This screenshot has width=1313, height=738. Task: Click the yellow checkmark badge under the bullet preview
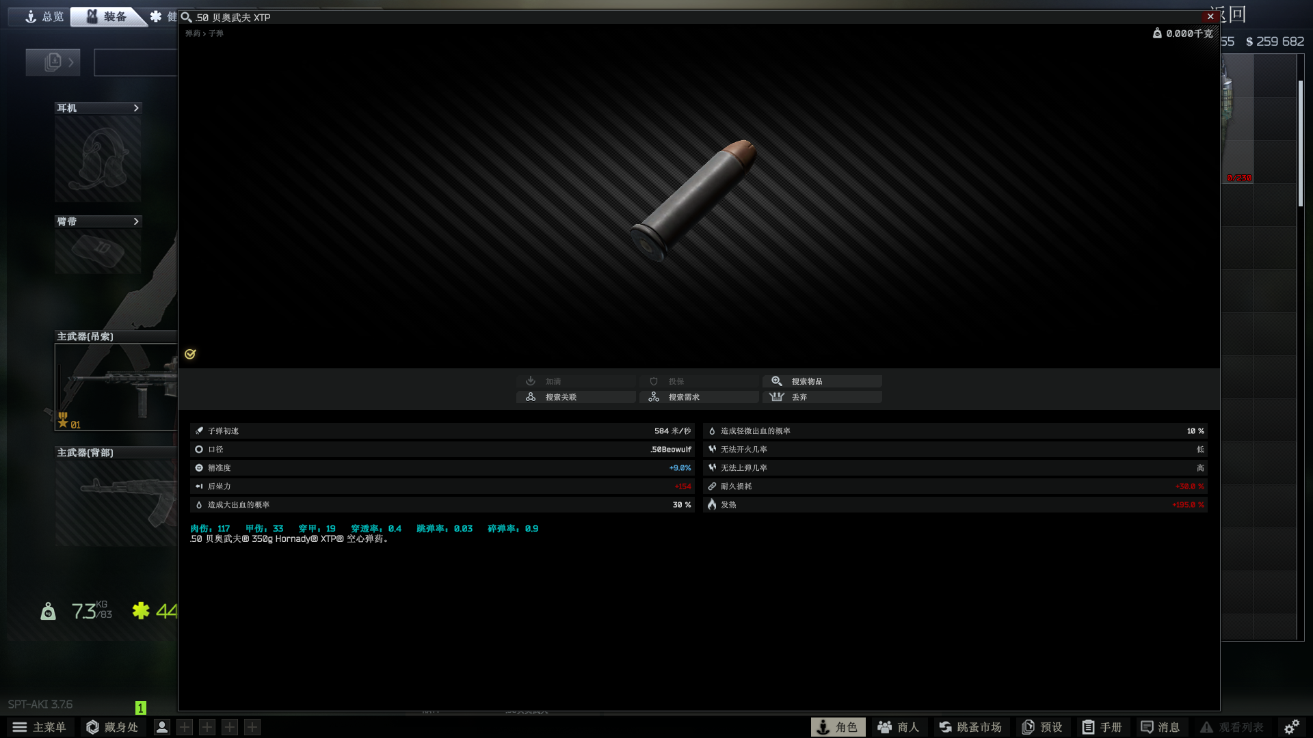[190, 354]
